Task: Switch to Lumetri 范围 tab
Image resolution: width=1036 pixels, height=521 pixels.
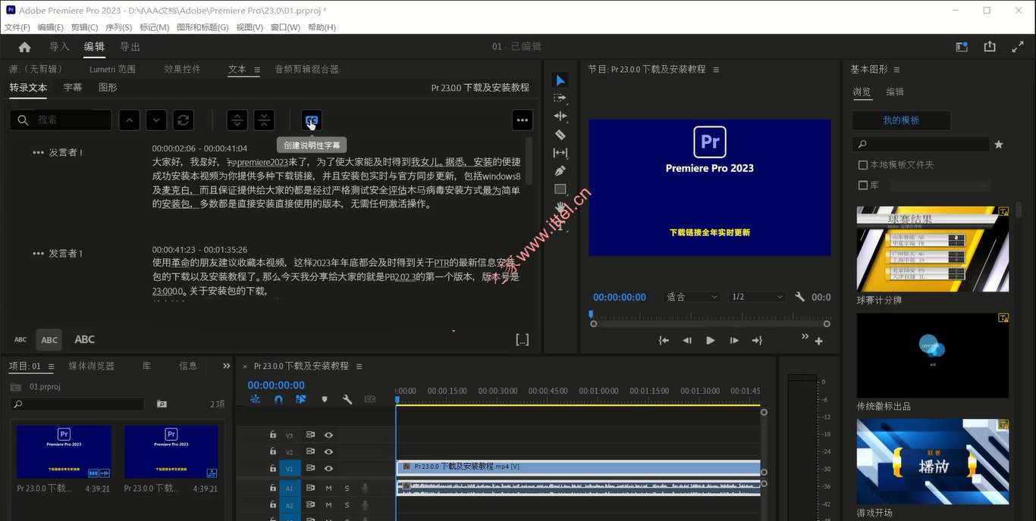Action: (112, 69)
